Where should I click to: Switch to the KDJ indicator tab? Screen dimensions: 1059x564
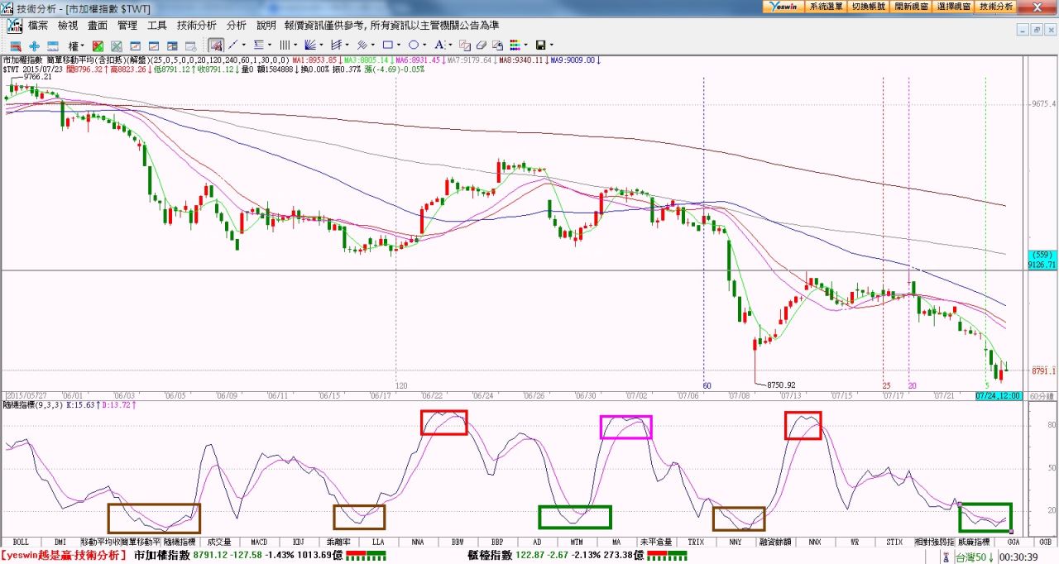coord(299,542)
